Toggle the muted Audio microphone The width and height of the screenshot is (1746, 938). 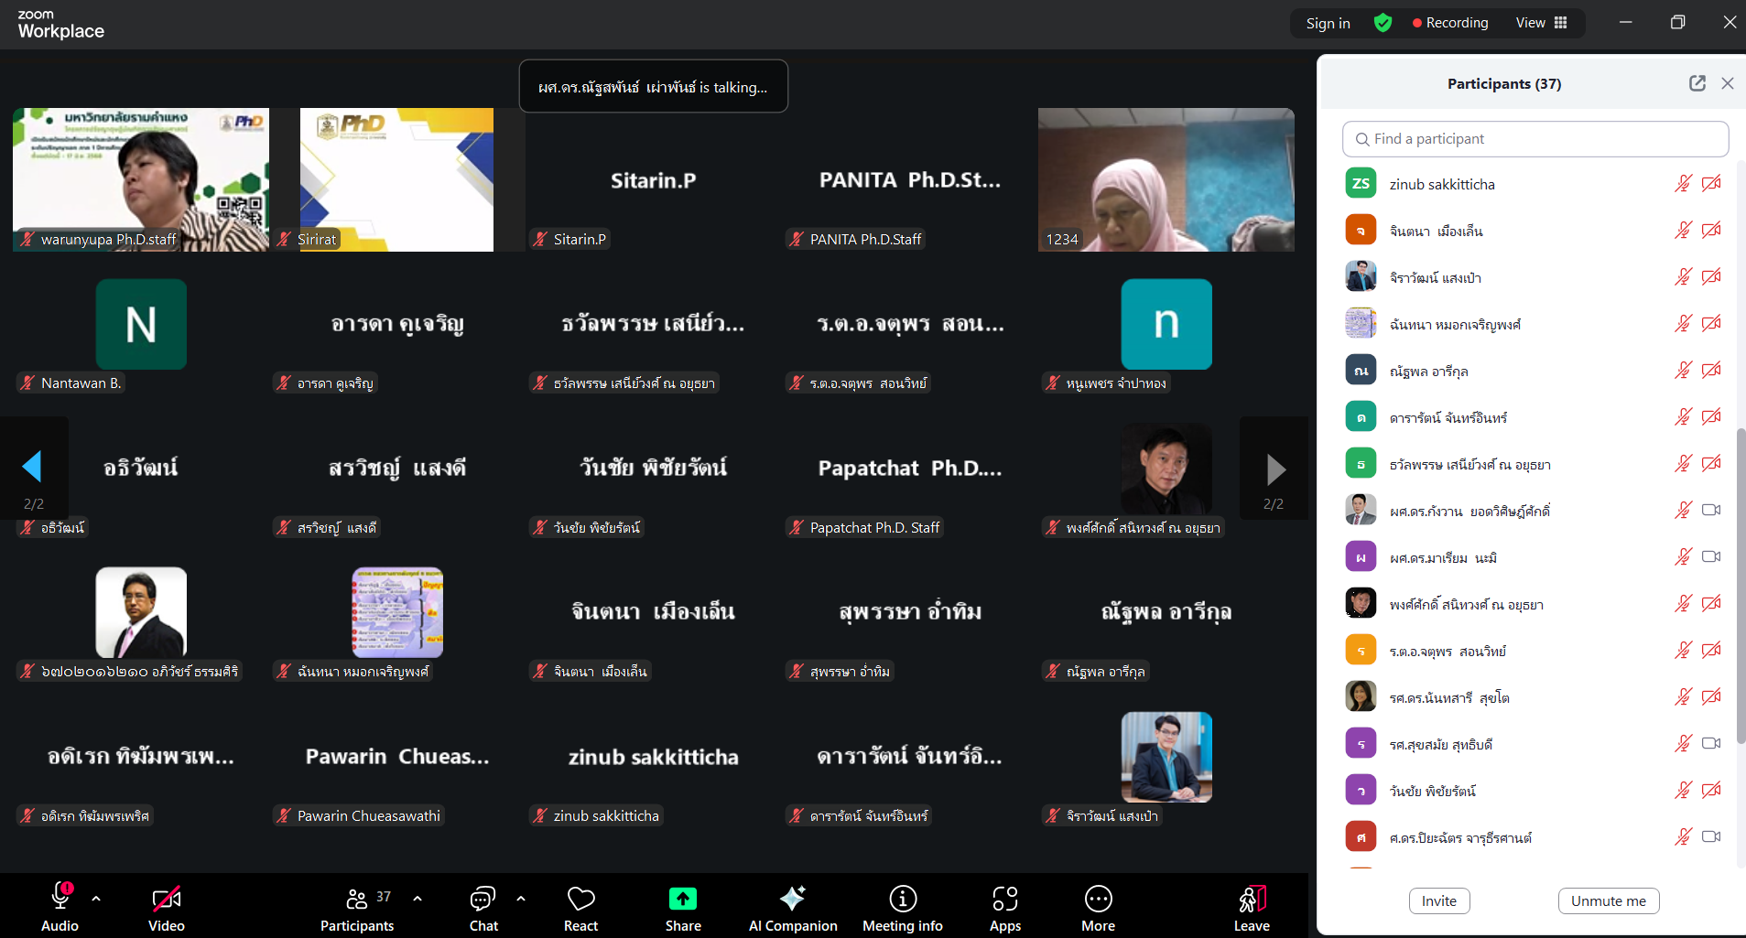[60, 898]
